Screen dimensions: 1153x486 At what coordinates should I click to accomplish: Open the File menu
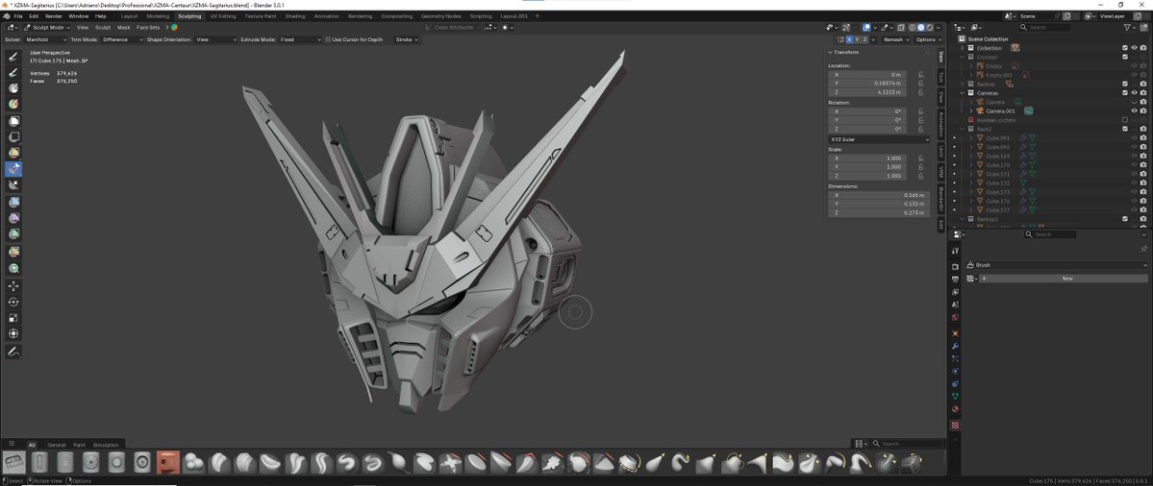17,15
